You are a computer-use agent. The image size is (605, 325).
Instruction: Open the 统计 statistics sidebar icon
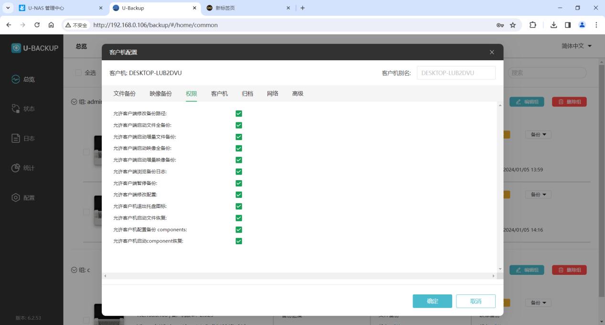pyautogui.click(x=16, y=168)
